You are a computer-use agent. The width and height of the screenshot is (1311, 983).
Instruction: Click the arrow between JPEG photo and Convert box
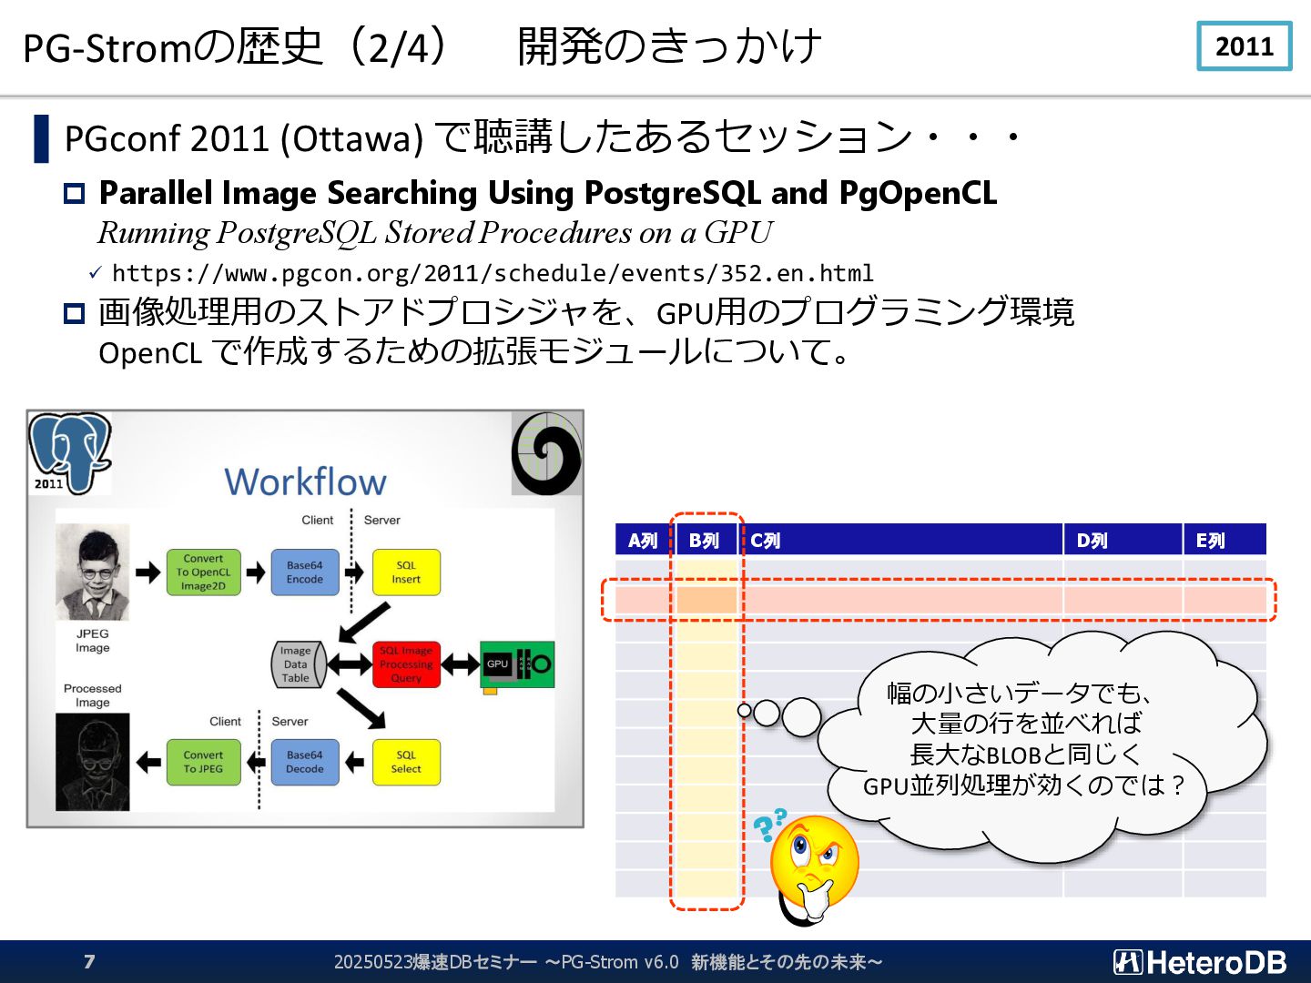click(148, 573)
